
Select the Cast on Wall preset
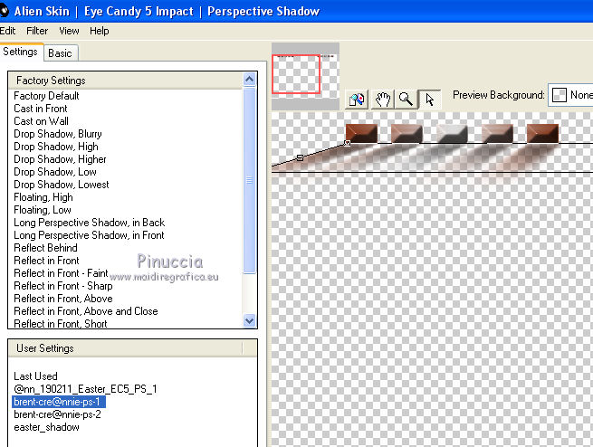42,121
